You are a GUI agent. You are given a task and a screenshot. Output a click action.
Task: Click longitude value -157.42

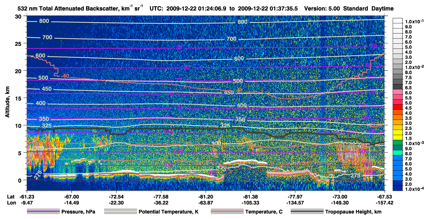point(385,203)
